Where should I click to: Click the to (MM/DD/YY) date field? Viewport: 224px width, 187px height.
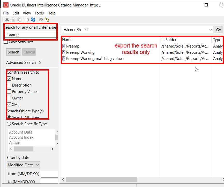49,181
